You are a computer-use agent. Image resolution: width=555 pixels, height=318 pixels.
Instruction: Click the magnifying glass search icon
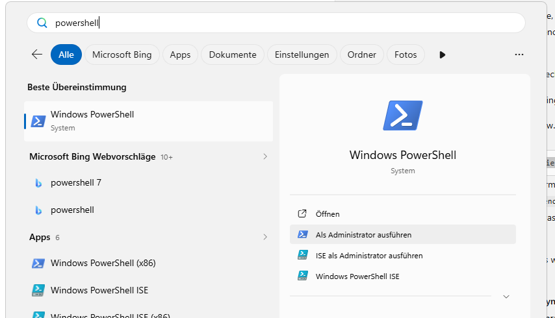tap(42, 23)
